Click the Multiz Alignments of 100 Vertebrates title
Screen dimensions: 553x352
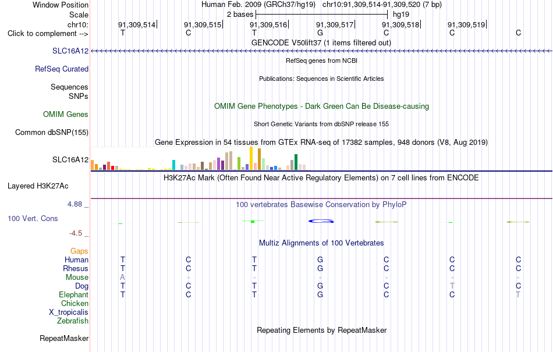[321, 243]
